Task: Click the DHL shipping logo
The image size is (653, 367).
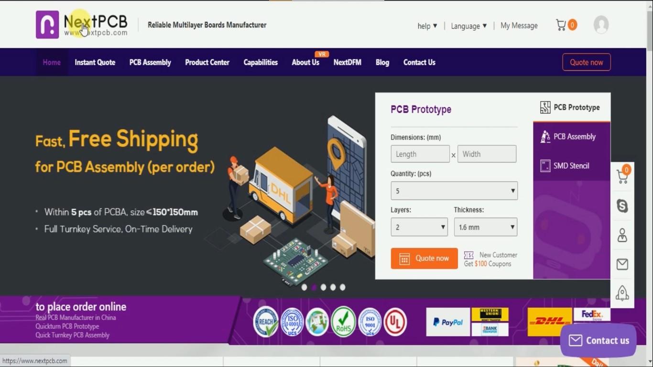Action: (550, 322)
